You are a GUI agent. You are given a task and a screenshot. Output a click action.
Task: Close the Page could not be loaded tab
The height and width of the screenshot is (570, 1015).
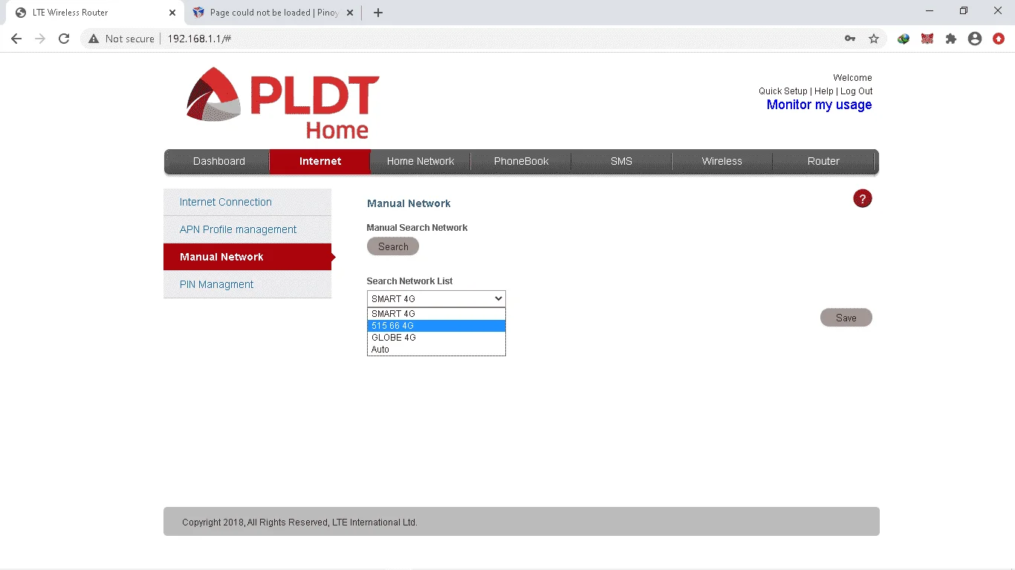[x=350, y=13]
